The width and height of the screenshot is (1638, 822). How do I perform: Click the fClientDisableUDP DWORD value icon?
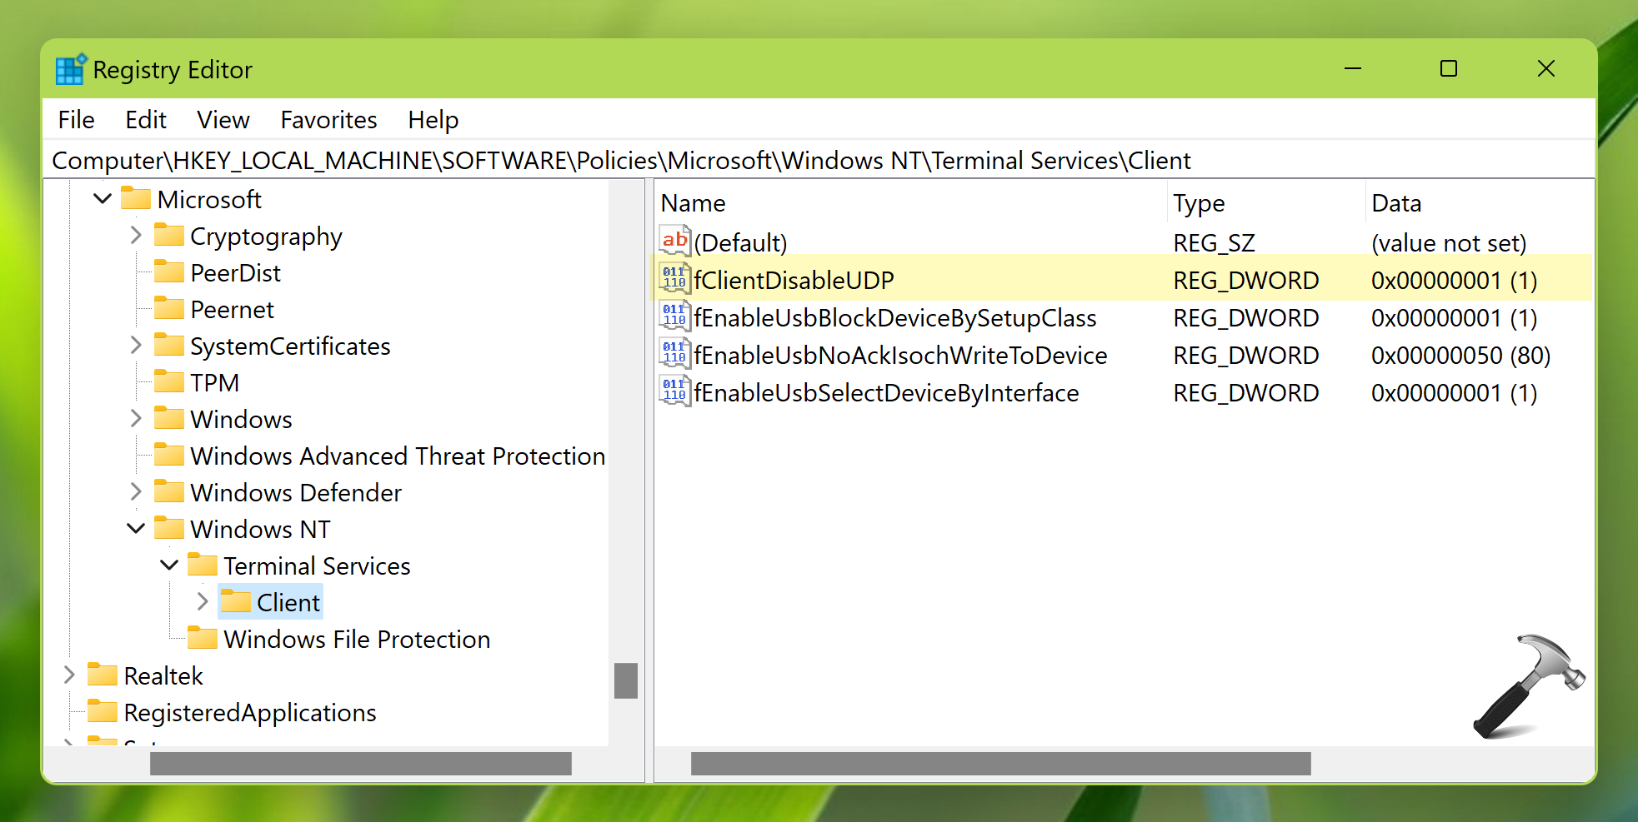674,279
